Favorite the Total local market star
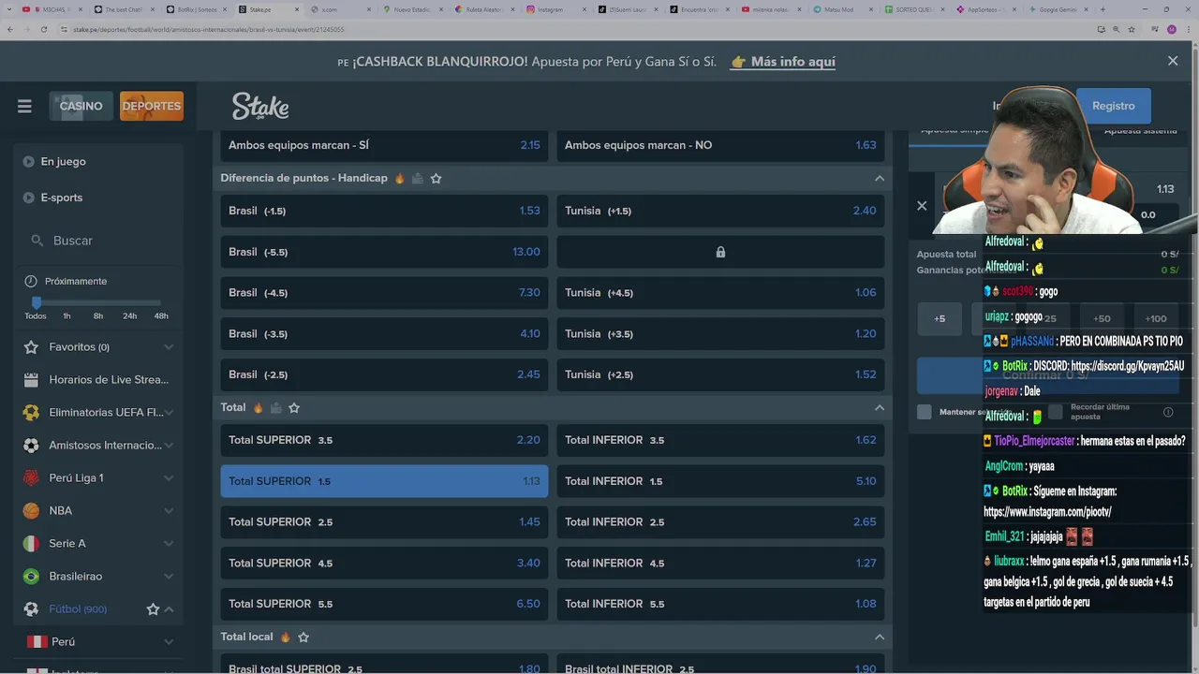The width and height of the screenshot is (1199, 674). tap(303, 637)
